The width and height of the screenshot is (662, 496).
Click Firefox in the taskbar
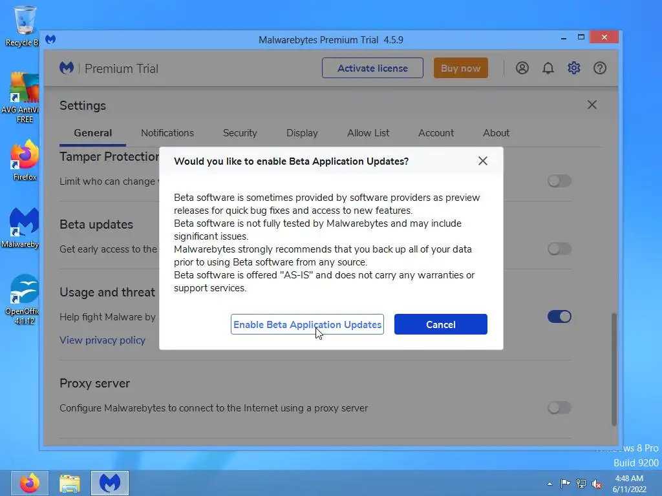click(30, 483)
